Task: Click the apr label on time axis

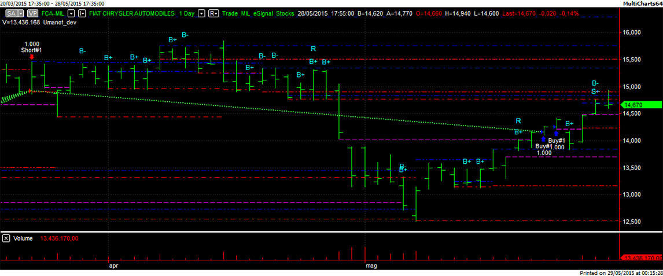Action: click(113, 267)
